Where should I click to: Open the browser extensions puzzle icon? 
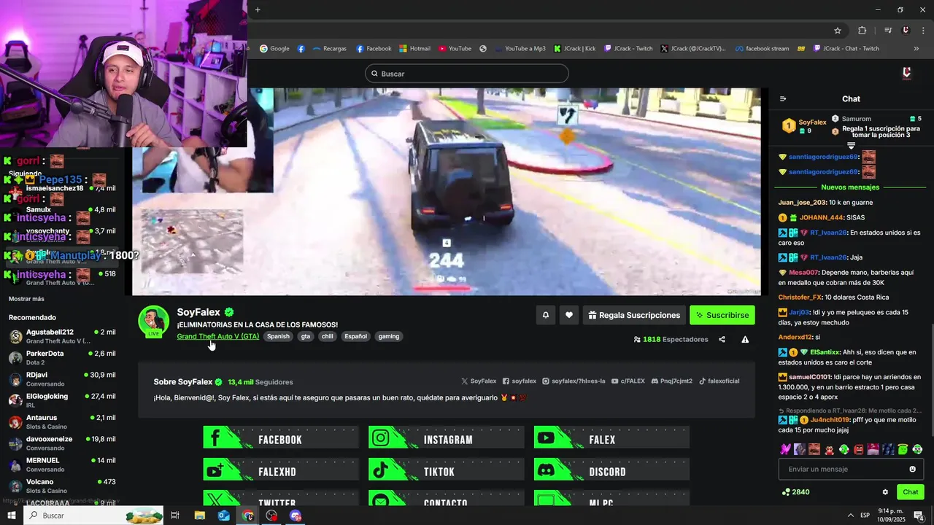coord(862,31)
